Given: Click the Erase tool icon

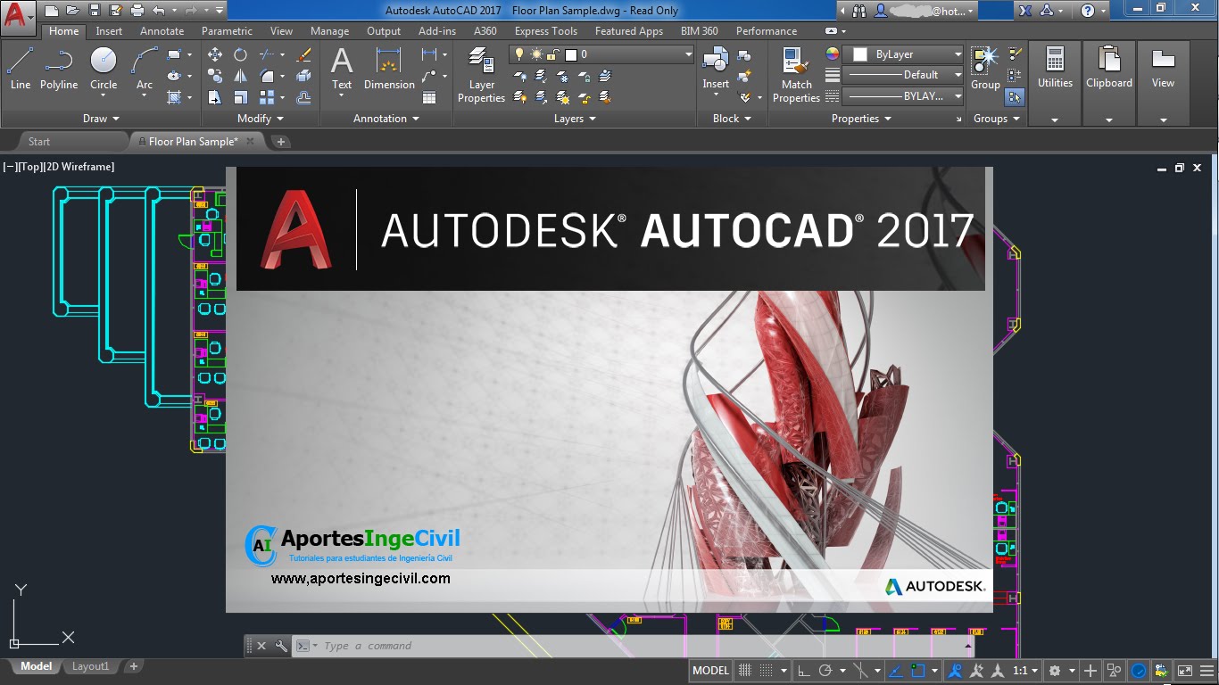Looking at the screenshot, I should point(303,54).
